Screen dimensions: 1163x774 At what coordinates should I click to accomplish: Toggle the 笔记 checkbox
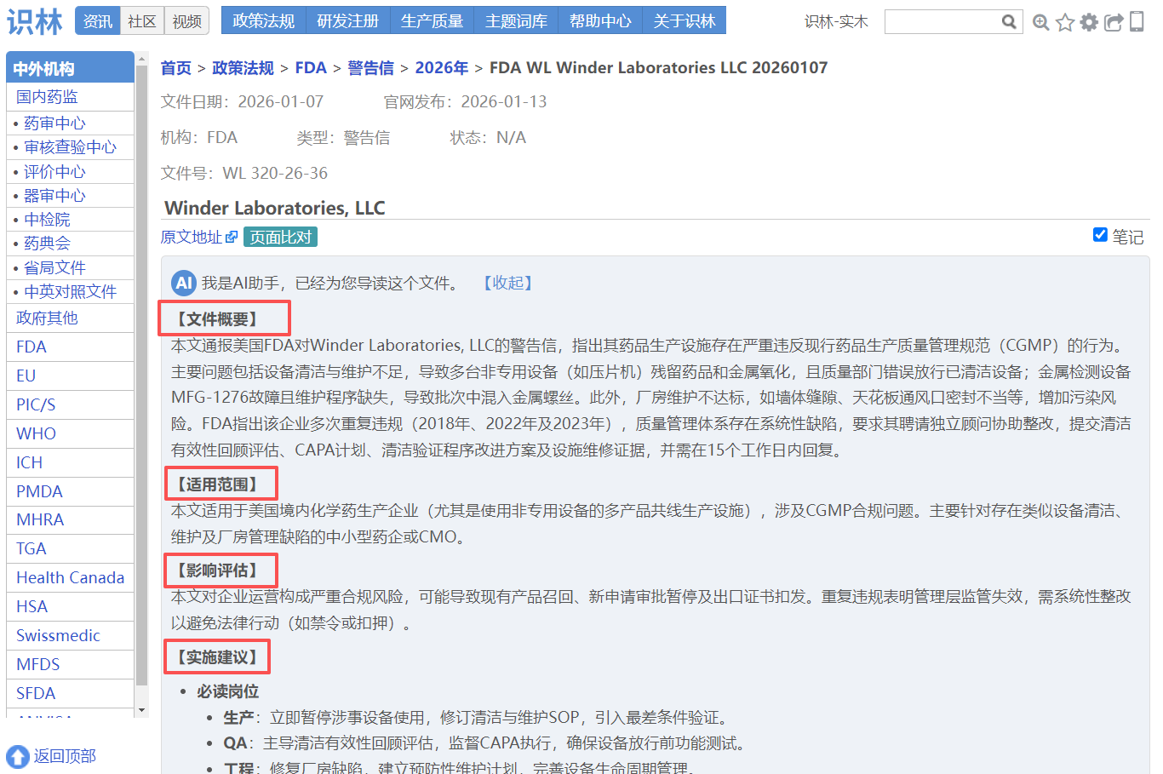(1100, 235)
